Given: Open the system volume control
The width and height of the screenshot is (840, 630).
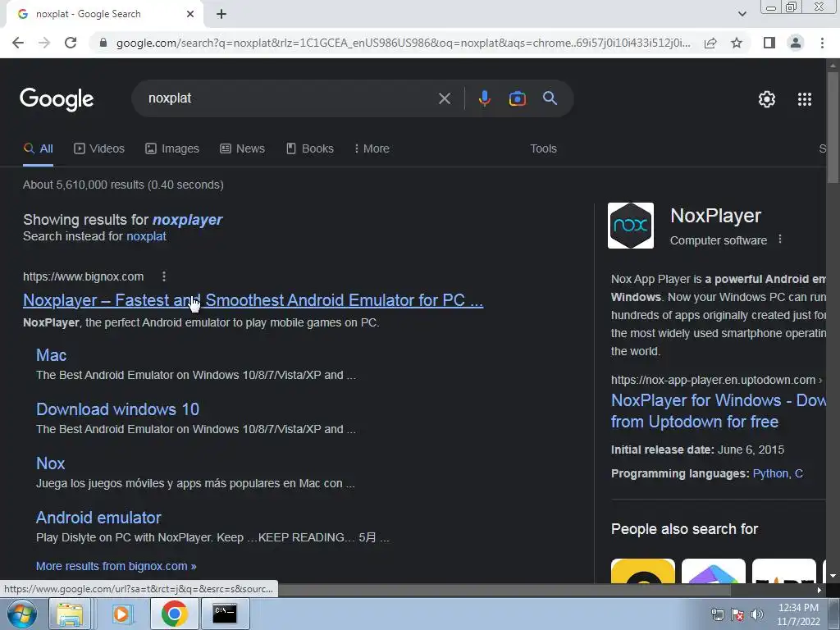Looking at the screenshot, I should (757, 614).
